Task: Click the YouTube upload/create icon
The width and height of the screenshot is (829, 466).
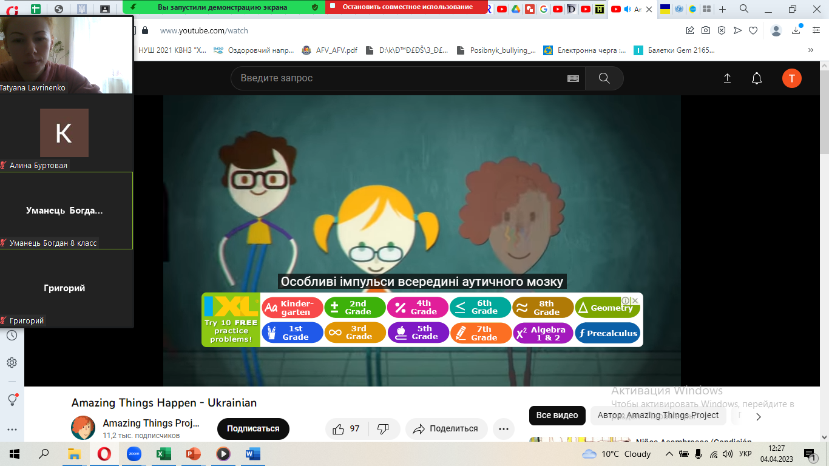Action: [727, 78]
